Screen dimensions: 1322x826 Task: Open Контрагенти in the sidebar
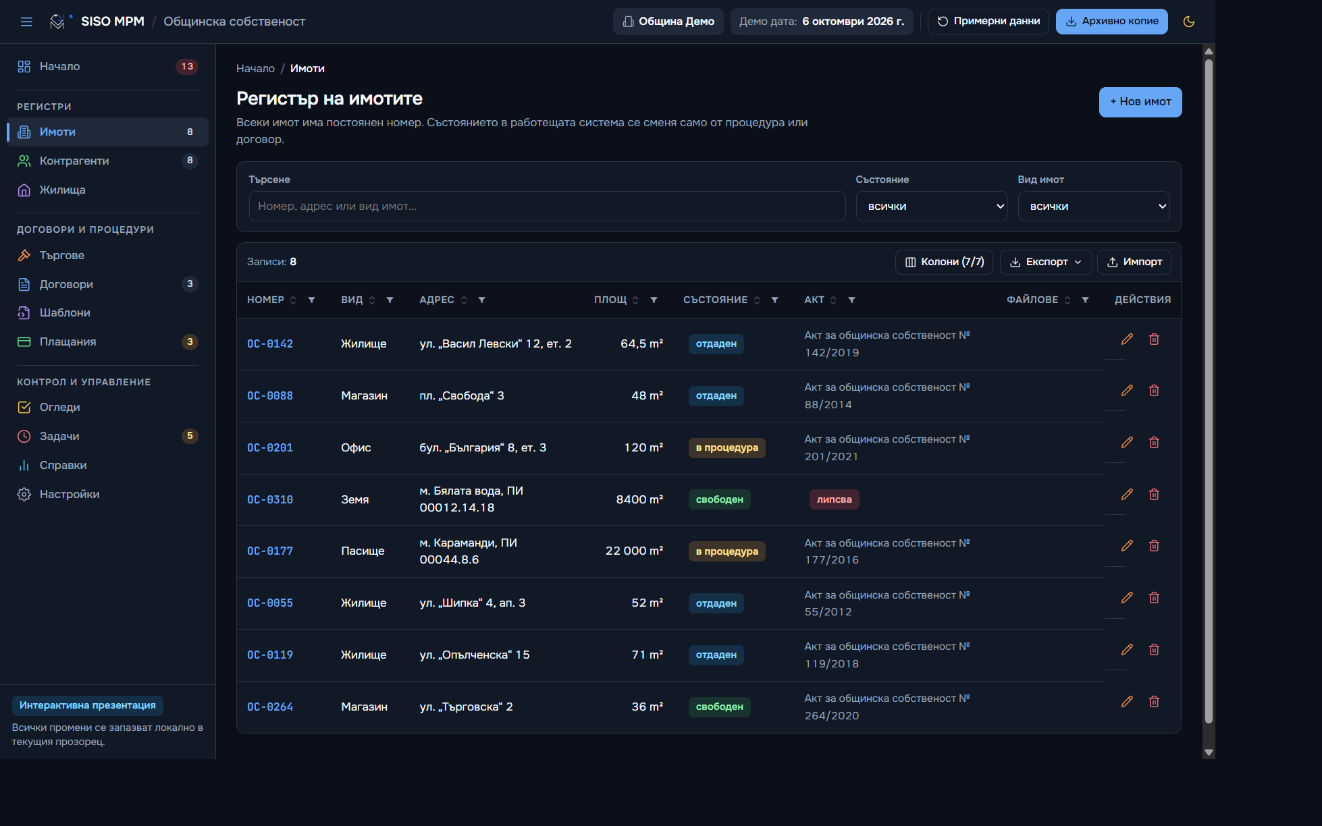107,161
